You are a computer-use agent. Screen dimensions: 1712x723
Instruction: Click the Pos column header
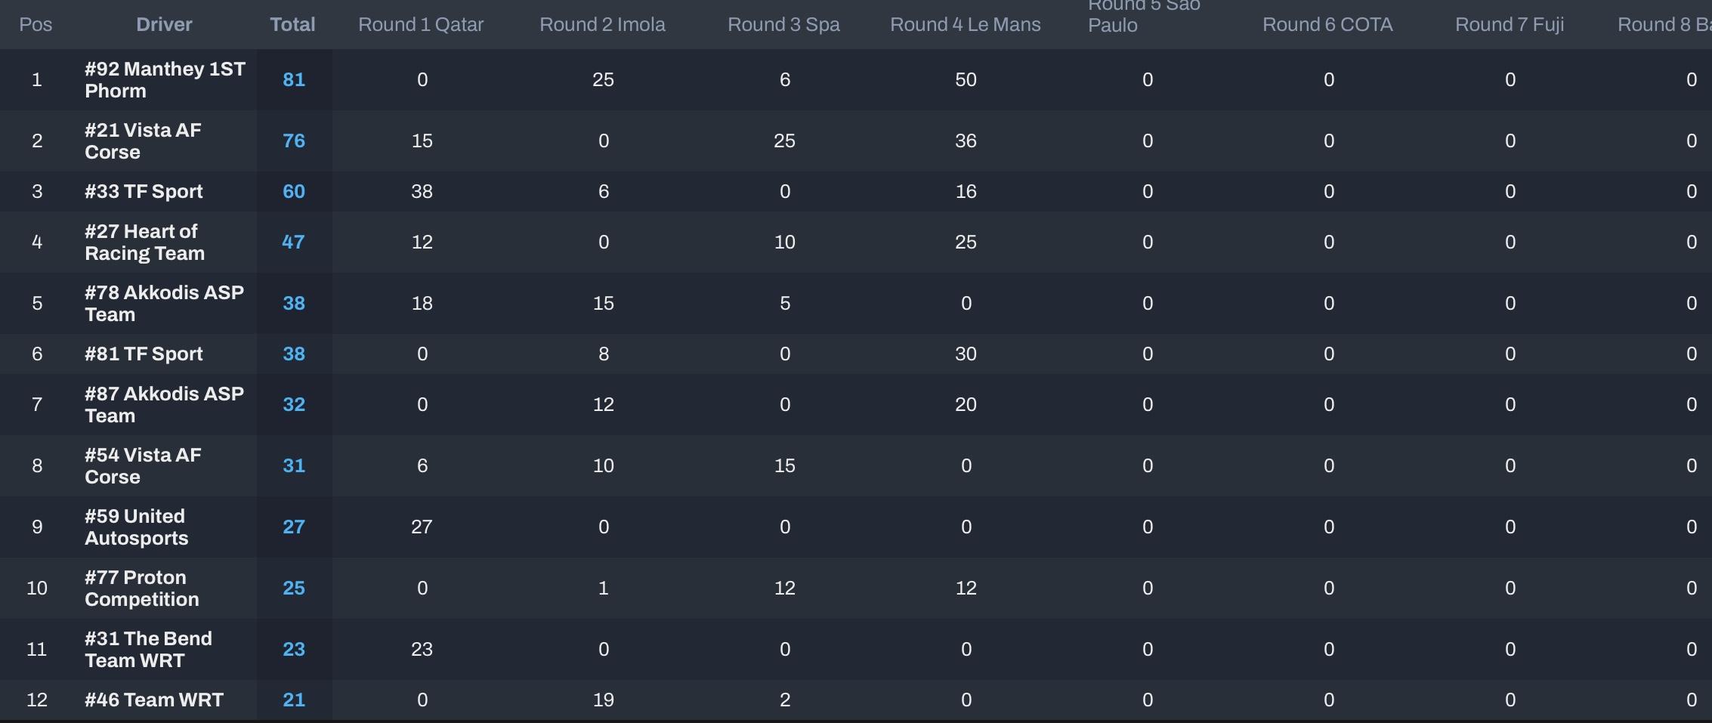[x=36, y=24]
